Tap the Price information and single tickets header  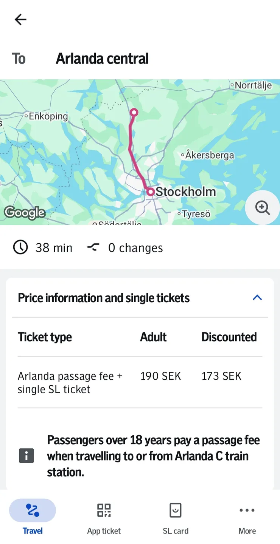tap(104, 298)
